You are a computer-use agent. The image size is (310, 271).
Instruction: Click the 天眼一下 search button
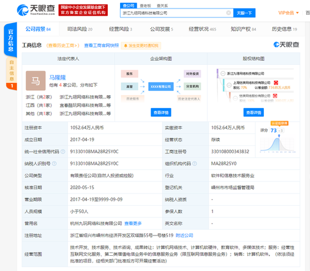(x=245, y=13)
